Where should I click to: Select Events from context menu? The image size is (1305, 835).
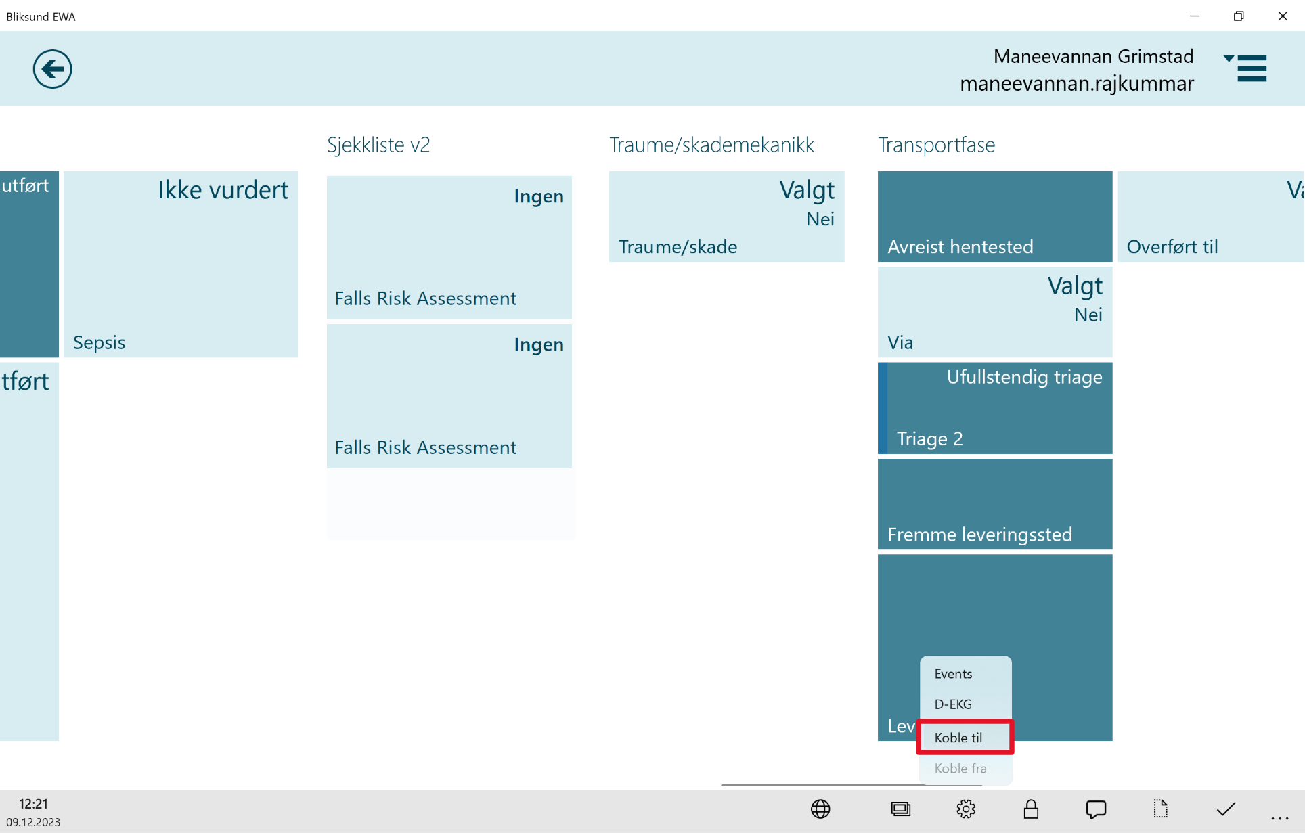click(953, 673)
